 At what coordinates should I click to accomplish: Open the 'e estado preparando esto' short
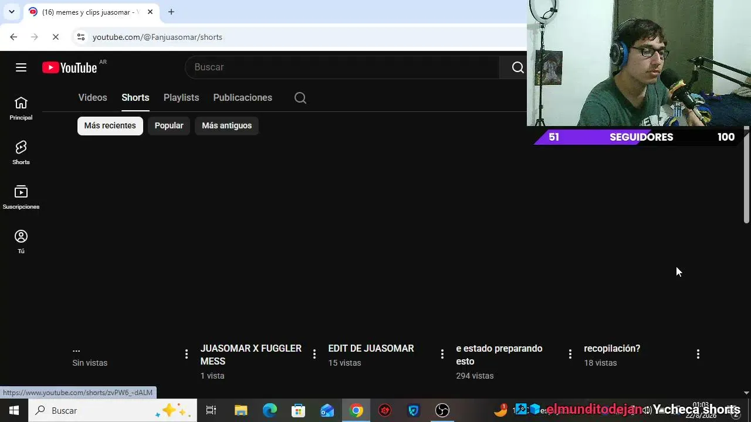coord(499,355)
